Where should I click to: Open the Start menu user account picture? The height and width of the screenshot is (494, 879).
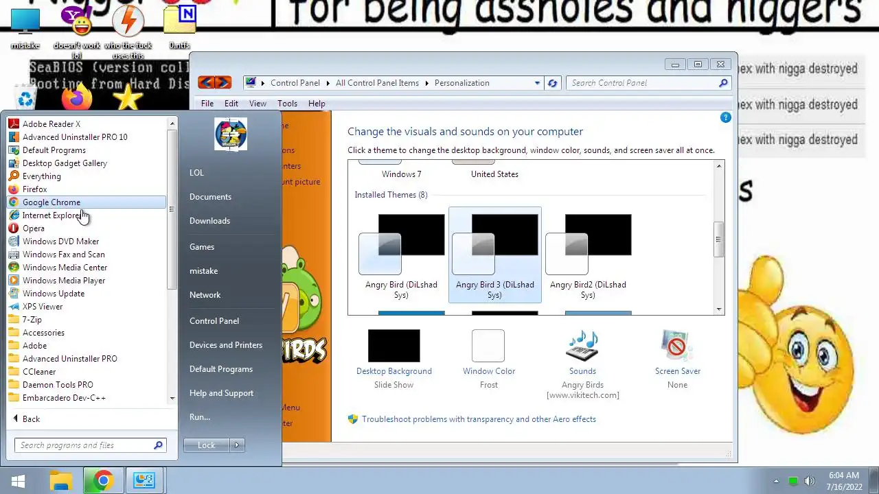[230, 134]
